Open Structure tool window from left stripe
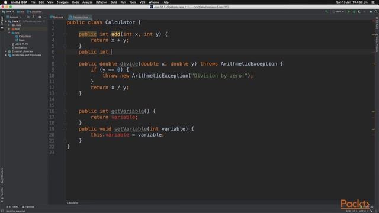Image resolution: width=379 pixels, height=213 pixels. (x=2, y=175)
